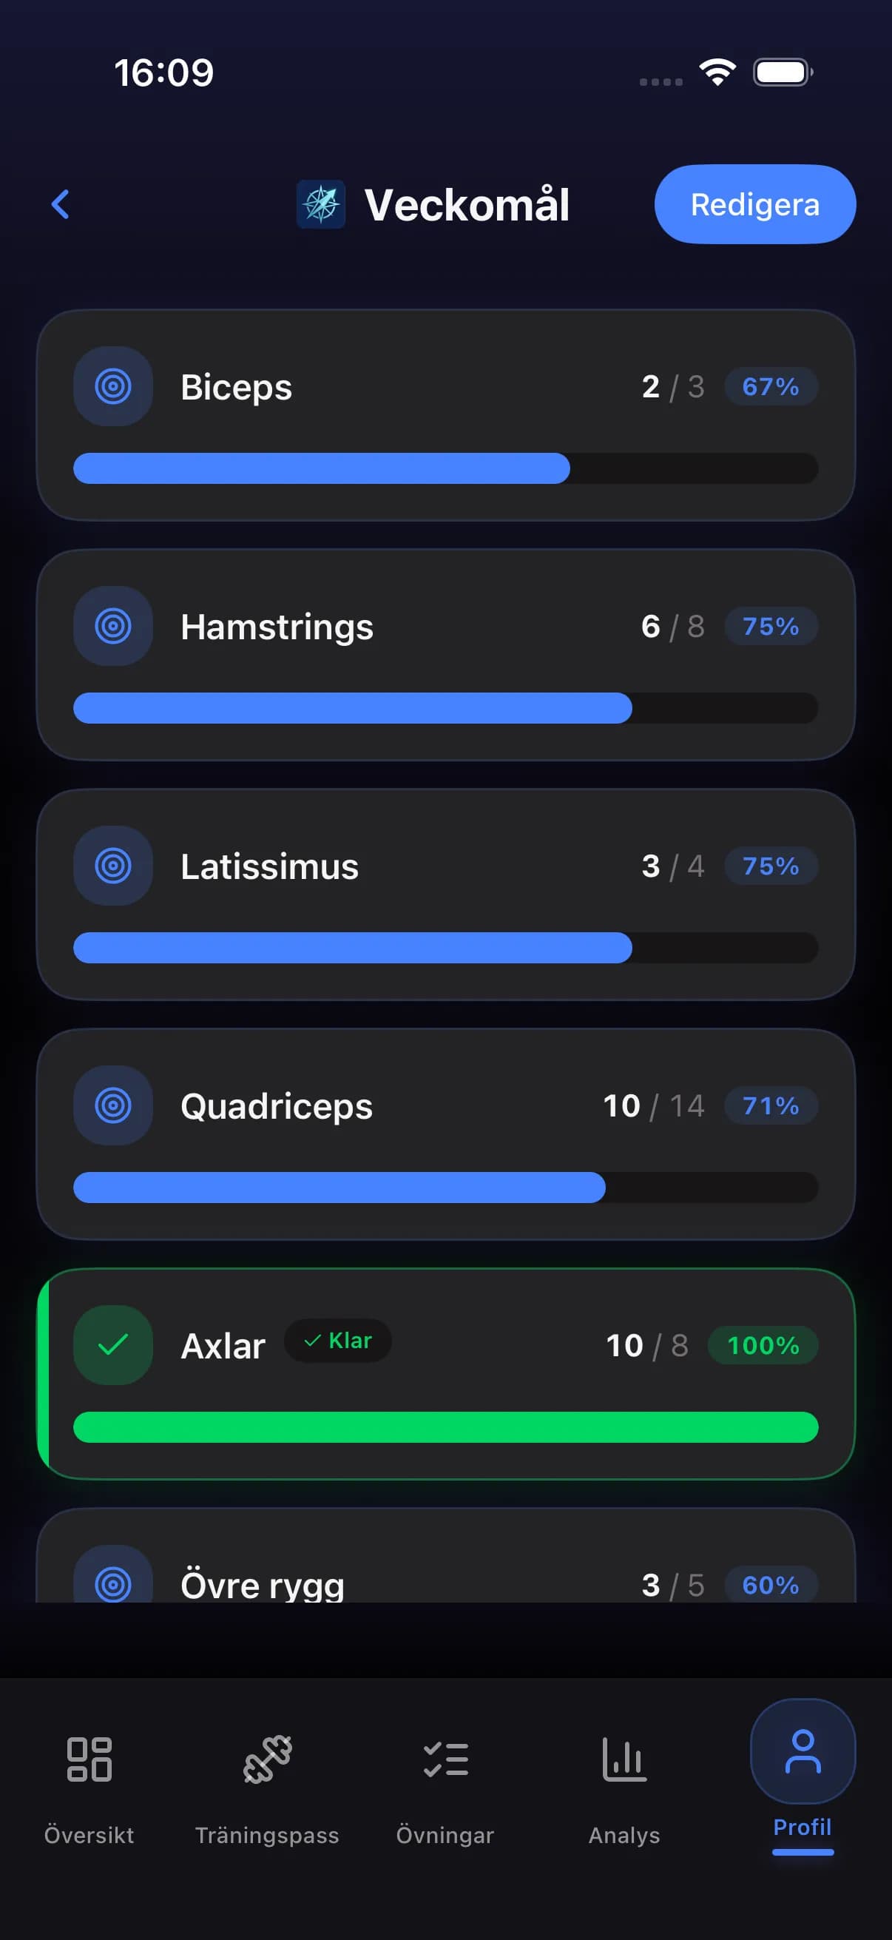Image resolution: width=892 pixels, height=1940 pixels.
Task: Click the green Axlar progress bar
Action: (445, 1427)
